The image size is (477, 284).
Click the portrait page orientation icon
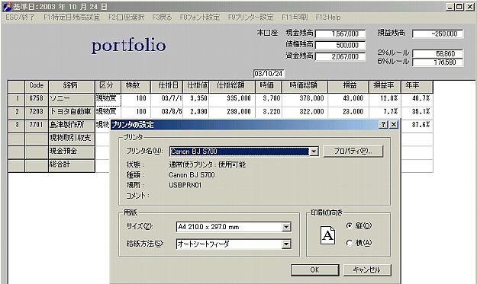coord(327,235)
